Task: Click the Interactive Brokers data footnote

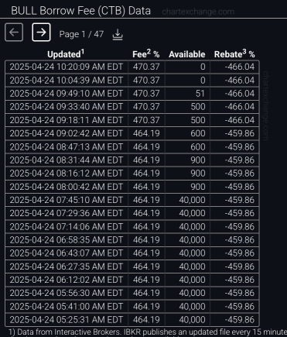Action: (148, 332)
